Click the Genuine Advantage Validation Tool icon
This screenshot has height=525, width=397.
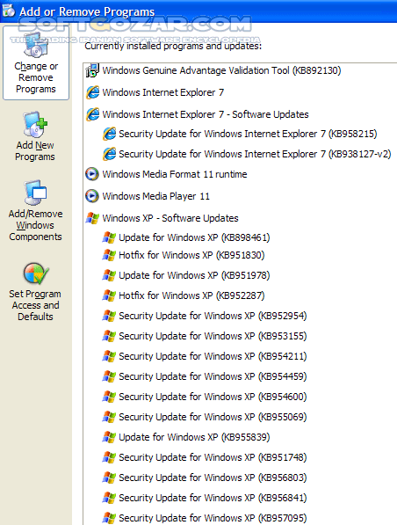coord(92,70)
